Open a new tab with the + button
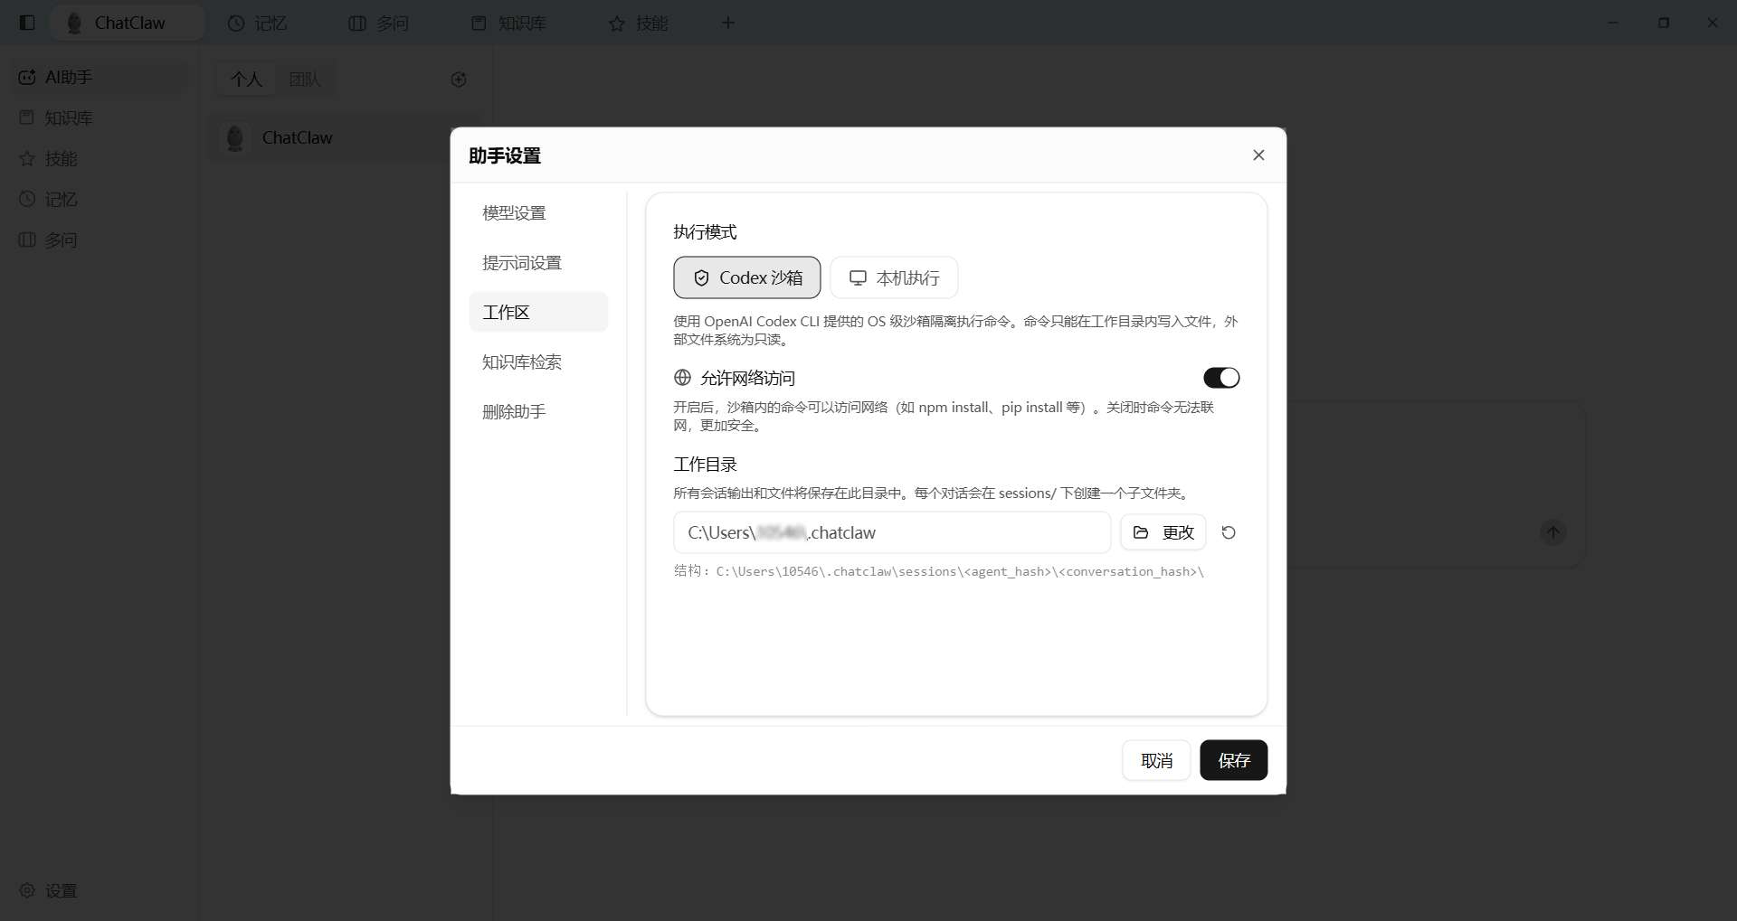 click(728, 23)
